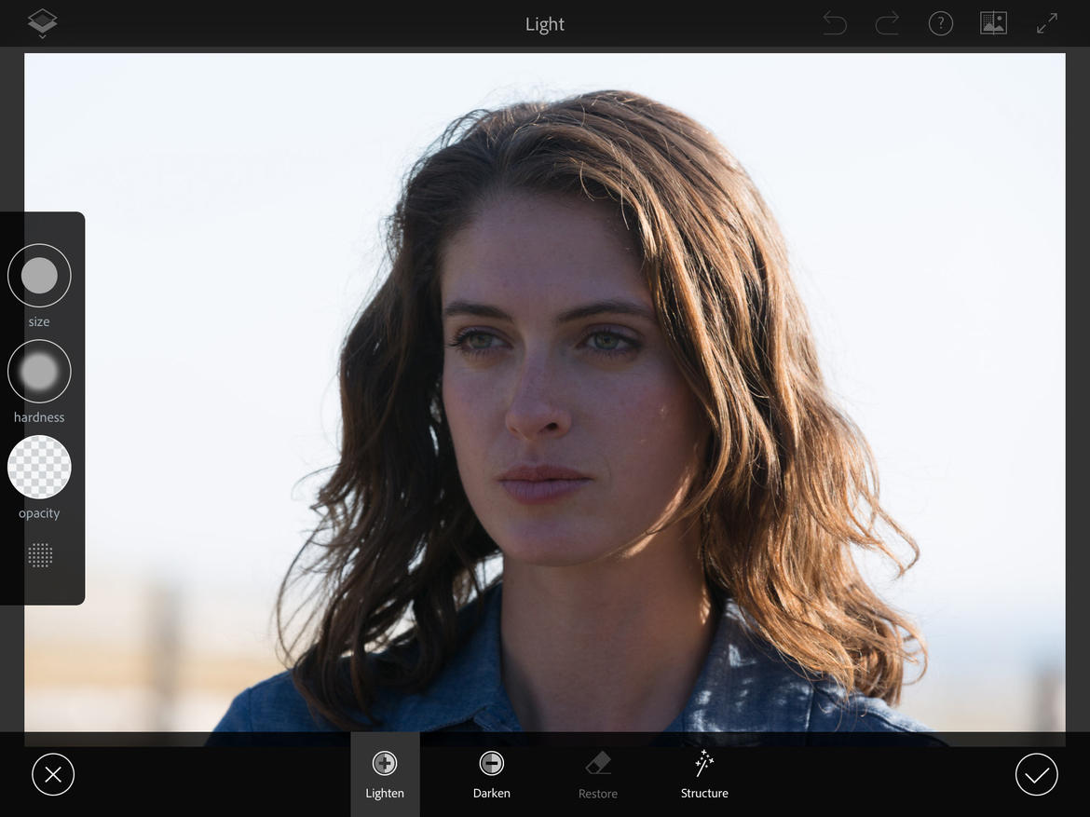1090x817 pixels.
Task: Click the dotted texture icon below opacity
Action: point(39,555)
